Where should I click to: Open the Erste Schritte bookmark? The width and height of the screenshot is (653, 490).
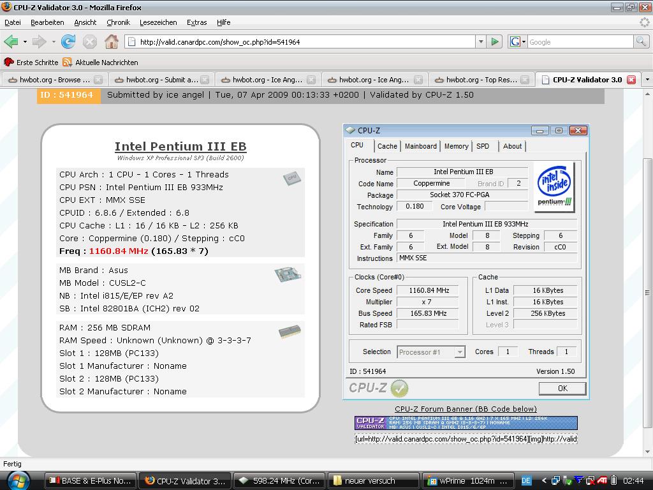coord(31,63)
